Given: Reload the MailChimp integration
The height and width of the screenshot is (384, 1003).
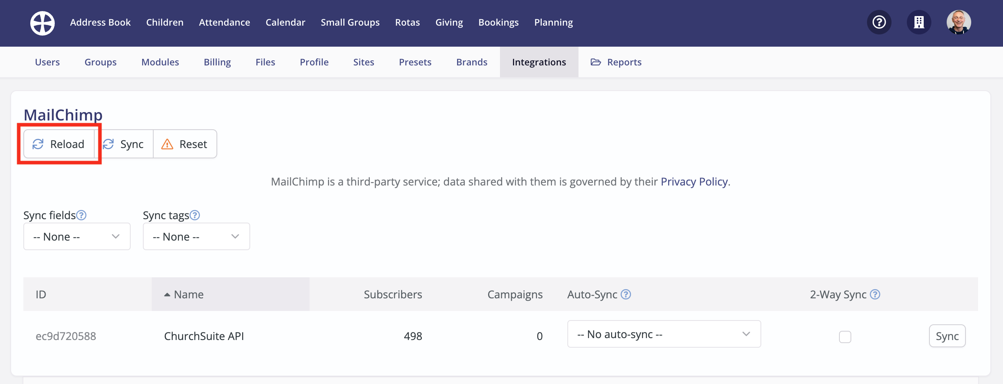Looking at the screenshot, I should tap(59, 144).
